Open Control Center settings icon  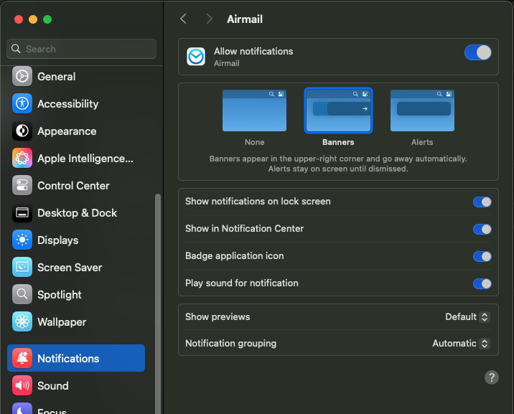22,186
